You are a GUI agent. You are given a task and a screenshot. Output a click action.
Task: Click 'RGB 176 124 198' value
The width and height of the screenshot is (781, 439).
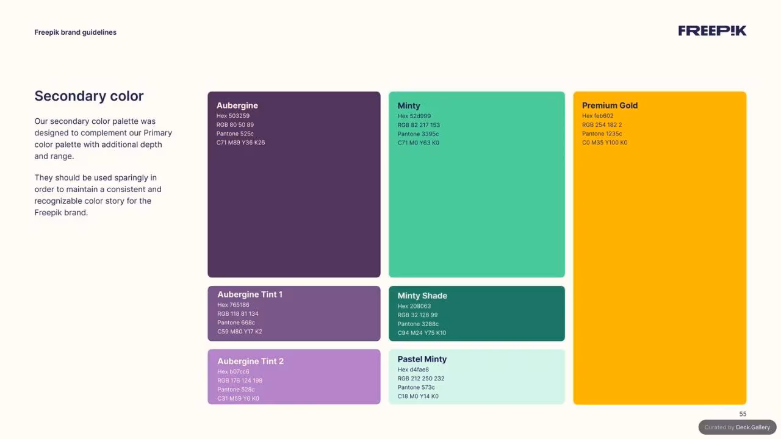click(x=240, y=380)
